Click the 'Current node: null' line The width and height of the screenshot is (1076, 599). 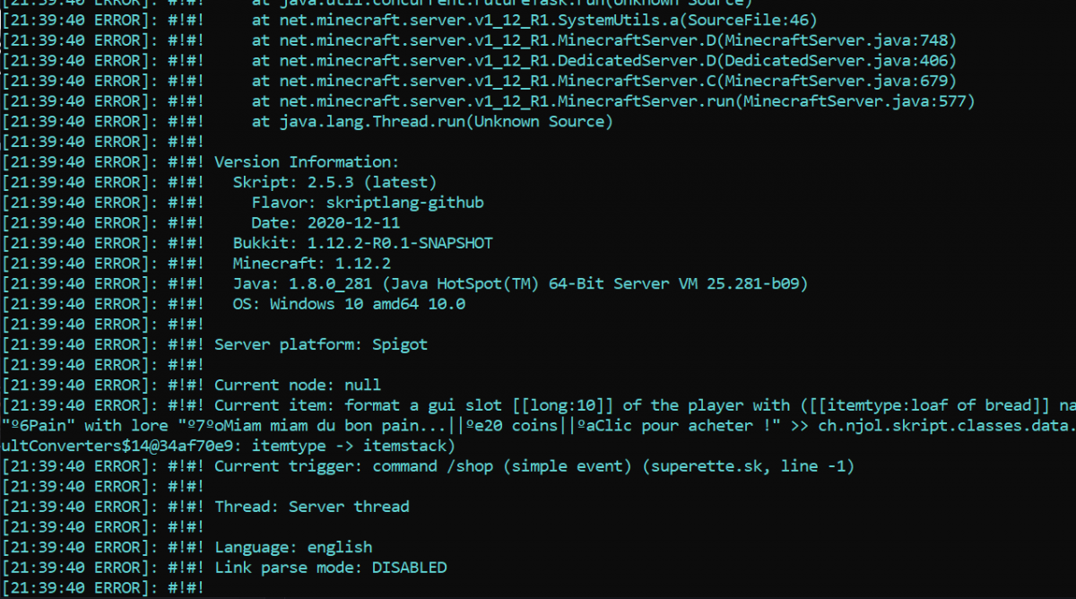pos(298,385)
